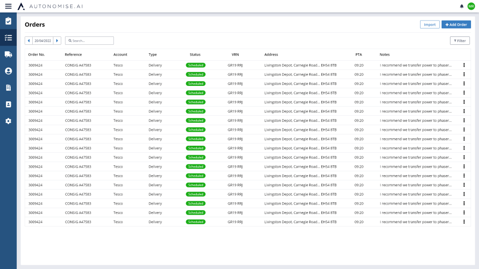
Task: Open the Filter options
Action: click(x=459, y=41)
